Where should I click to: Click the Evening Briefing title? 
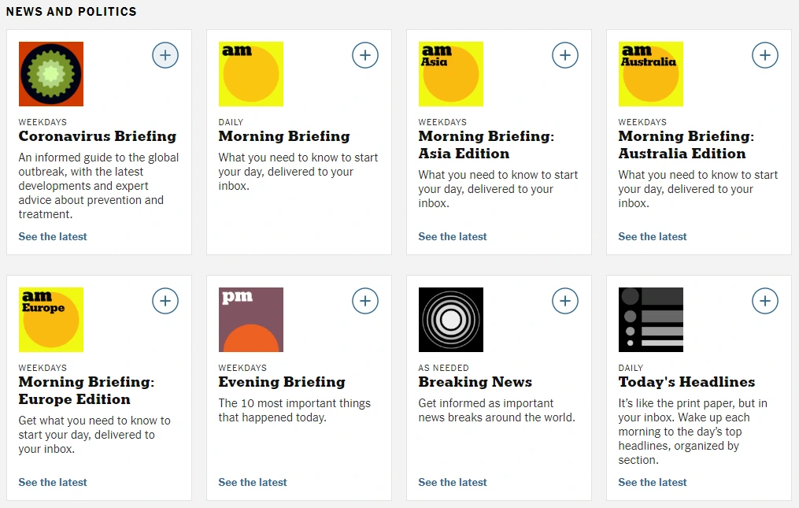point(282,382)
